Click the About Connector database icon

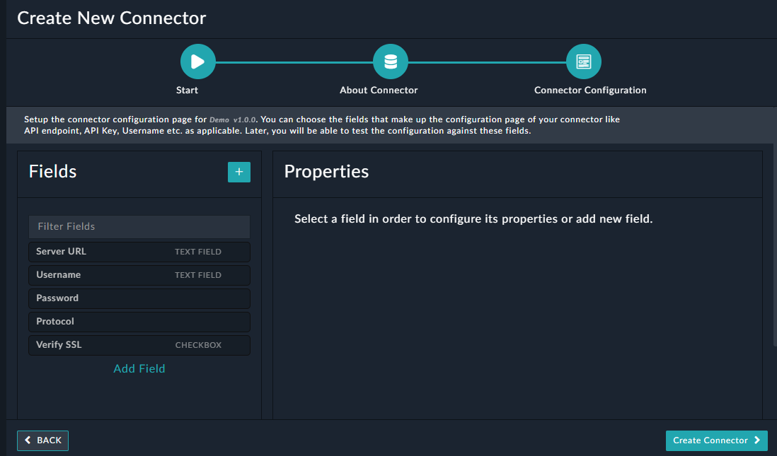pos(391,61)
